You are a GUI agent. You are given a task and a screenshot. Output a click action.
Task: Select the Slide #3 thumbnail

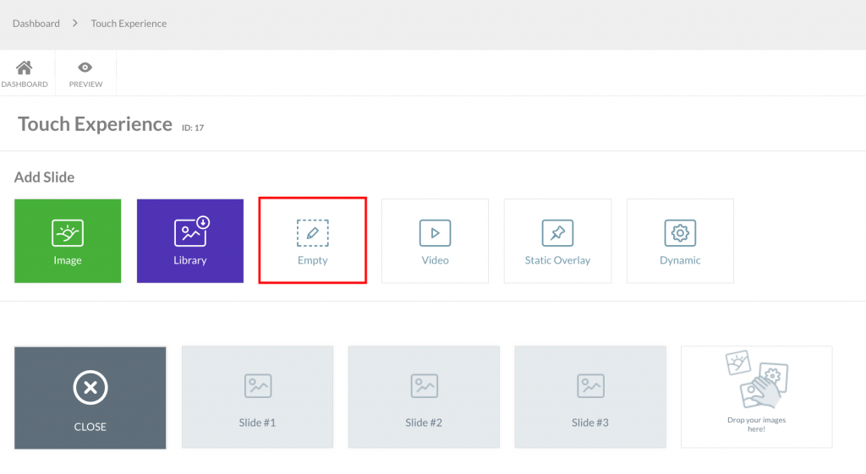[590, 397]
